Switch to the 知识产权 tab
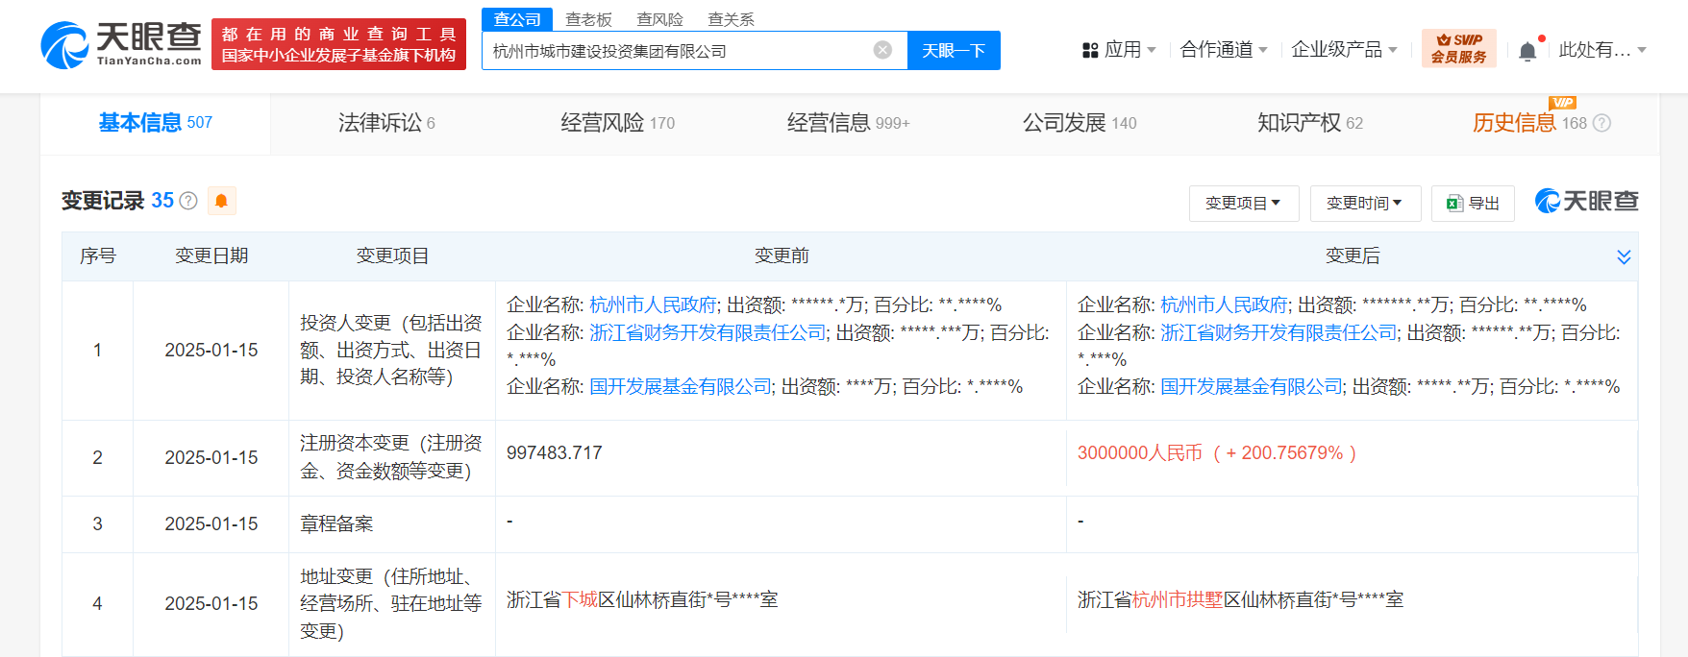 [1310, 123]
